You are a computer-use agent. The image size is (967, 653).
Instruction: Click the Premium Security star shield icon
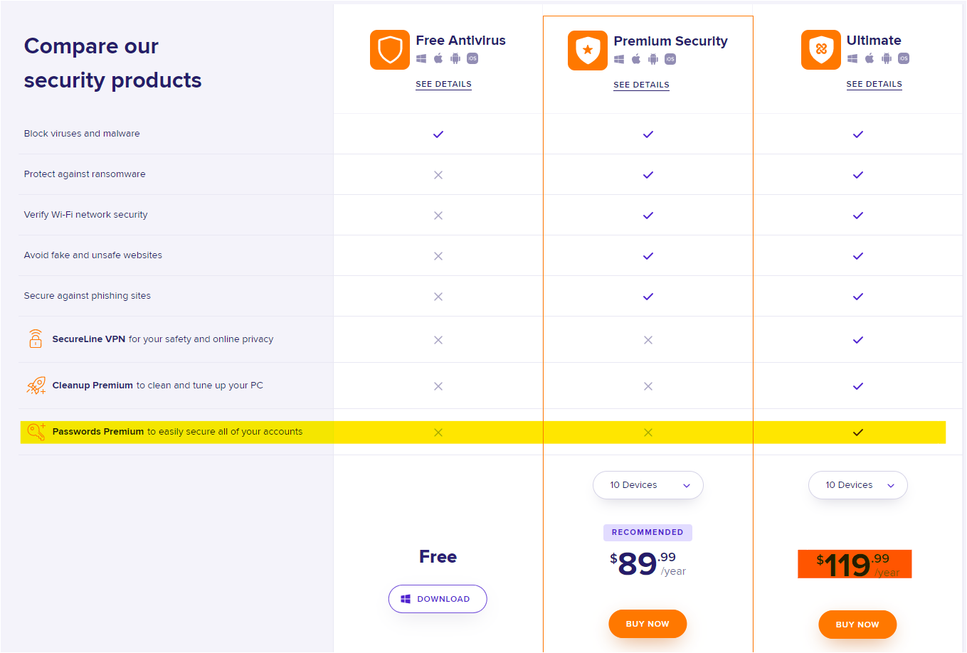pos(587,51)
